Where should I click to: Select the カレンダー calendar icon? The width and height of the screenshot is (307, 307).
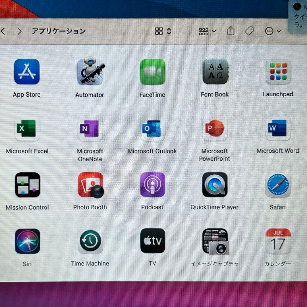(278, 241)
